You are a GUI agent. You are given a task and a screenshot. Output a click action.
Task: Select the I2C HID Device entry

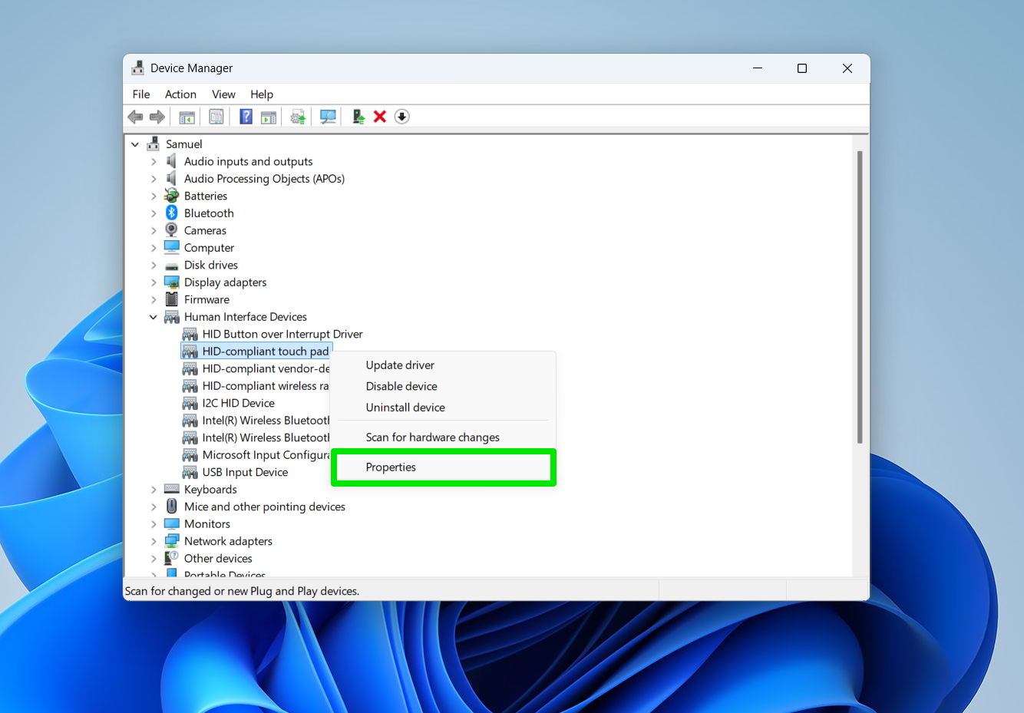pos(238,404)
